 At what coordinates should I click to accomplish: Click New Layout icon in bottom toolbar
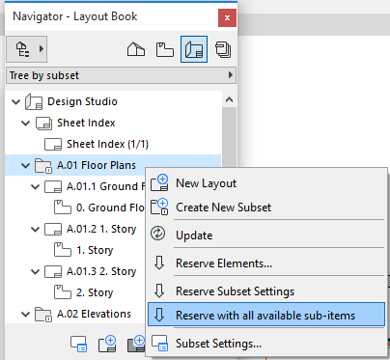(107, 344)
